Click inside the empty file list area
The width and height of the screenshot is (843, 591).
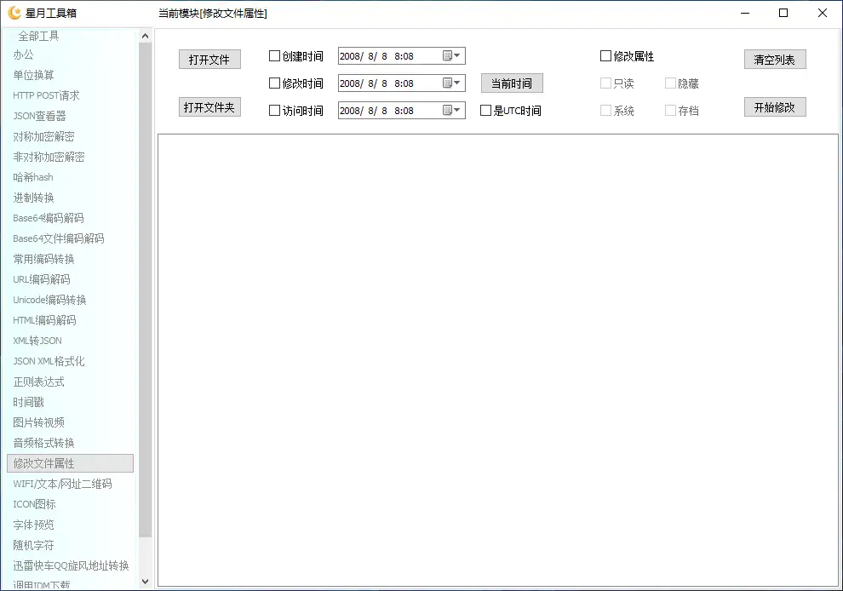pyautogui.click(x=498, y=360)
